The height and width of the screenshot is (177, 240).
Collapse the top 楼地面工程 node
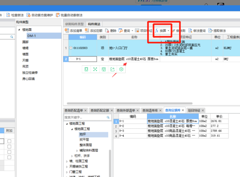pos(67,124)
